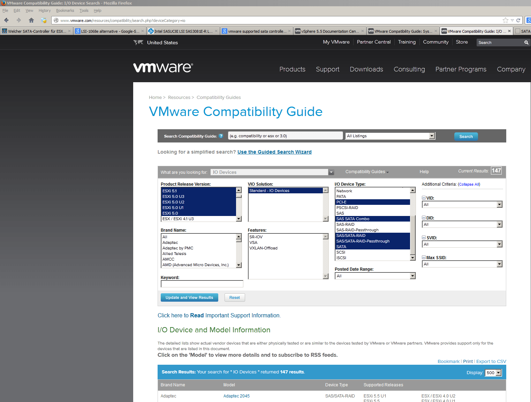Collapse the Max SSID criteria toggle

pyautogui.click(x=424, y=257)
